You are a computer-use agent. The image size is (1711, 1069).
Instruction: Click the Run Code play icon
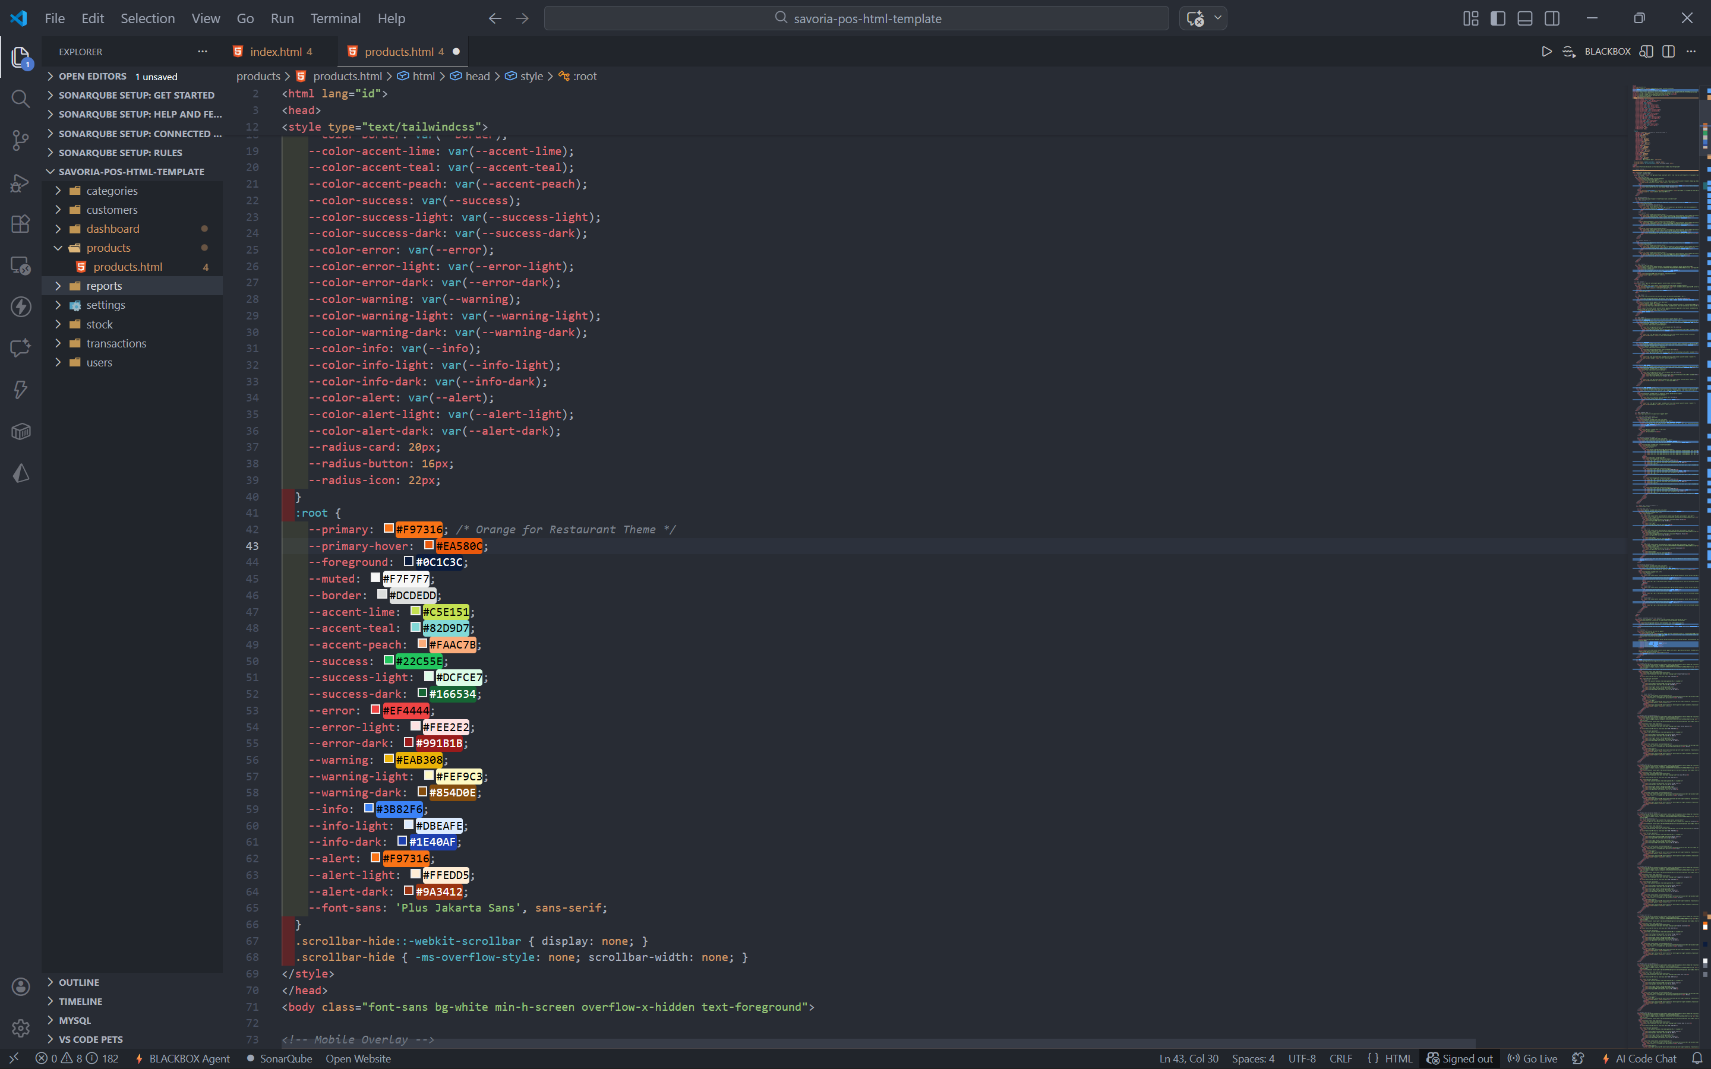click(1546, 52)
